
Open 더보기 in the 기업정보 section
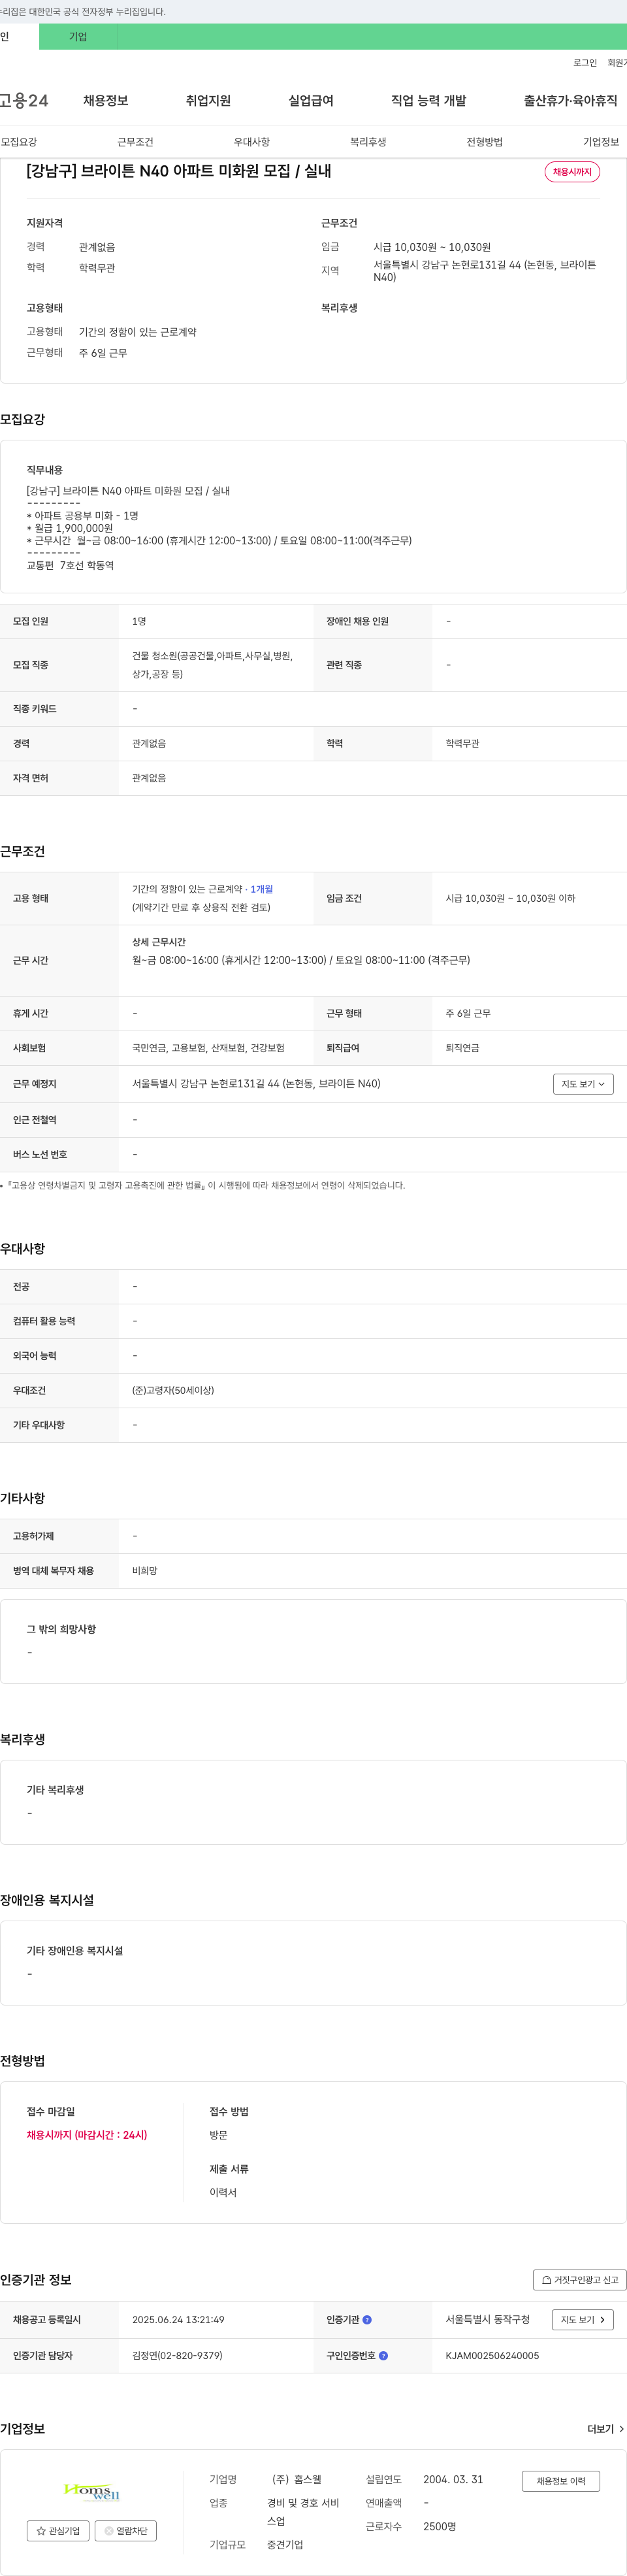coord(606,2429)
